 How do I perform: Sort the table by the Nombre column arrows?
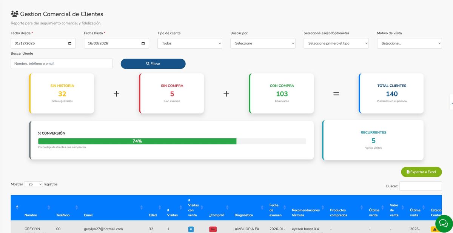coord(49,207)
